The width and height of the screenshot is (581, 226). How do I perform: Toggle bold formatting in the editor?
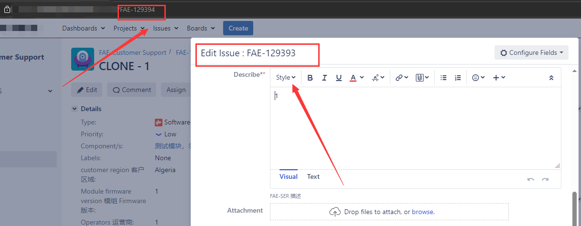310,78
